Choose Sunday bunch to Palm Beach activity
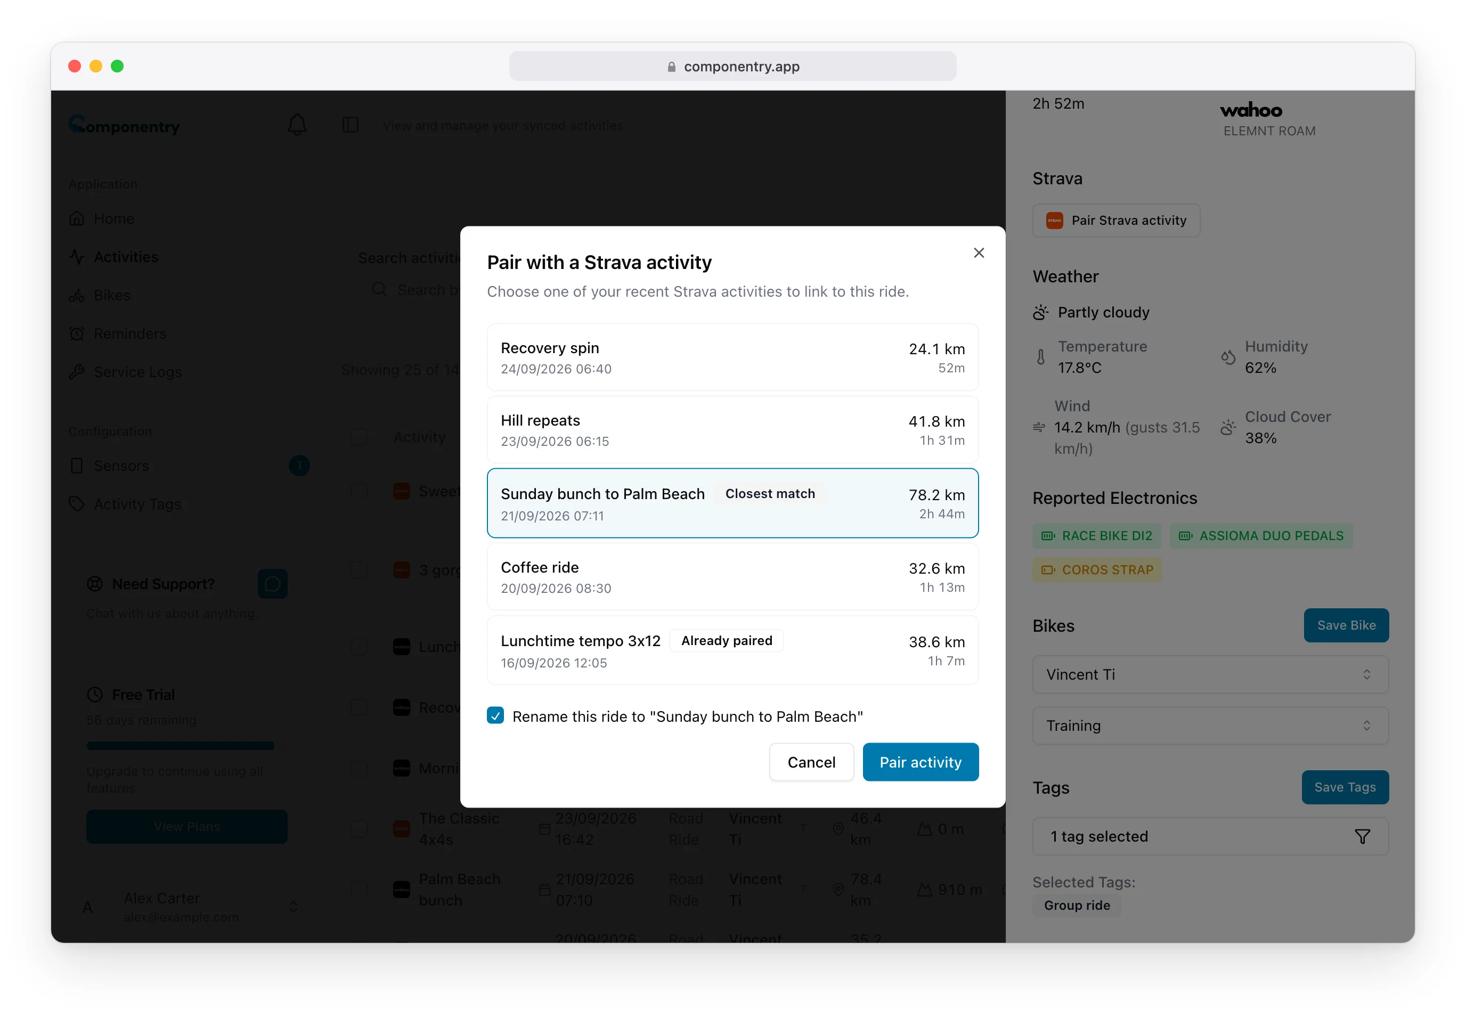The width and height of the screenshot is (1466, 1011). pos(732,503)
